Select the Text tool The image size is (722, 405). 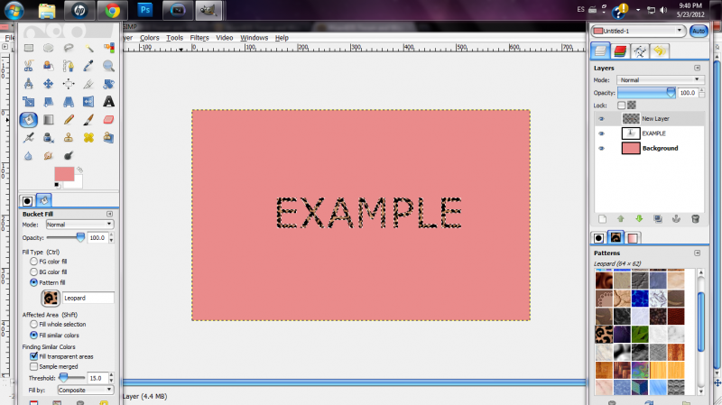(x=108, y=102)
